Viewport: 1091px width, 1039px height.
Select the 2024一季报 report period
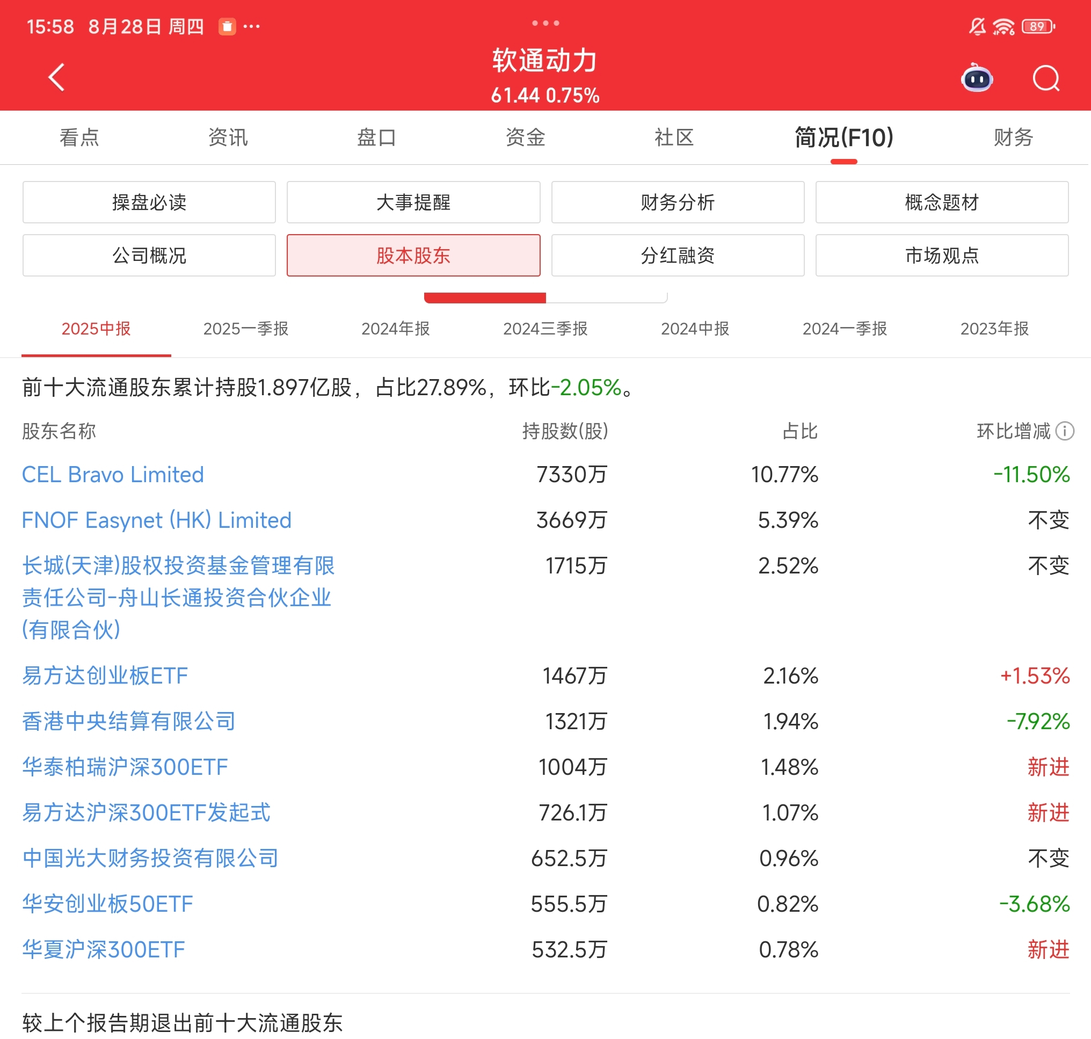[845, 329]
